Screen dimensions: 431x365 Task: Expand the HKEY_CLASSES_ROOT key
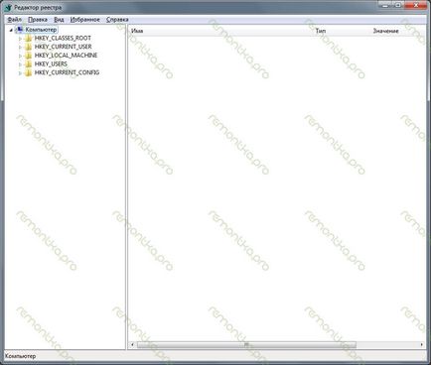20,39
